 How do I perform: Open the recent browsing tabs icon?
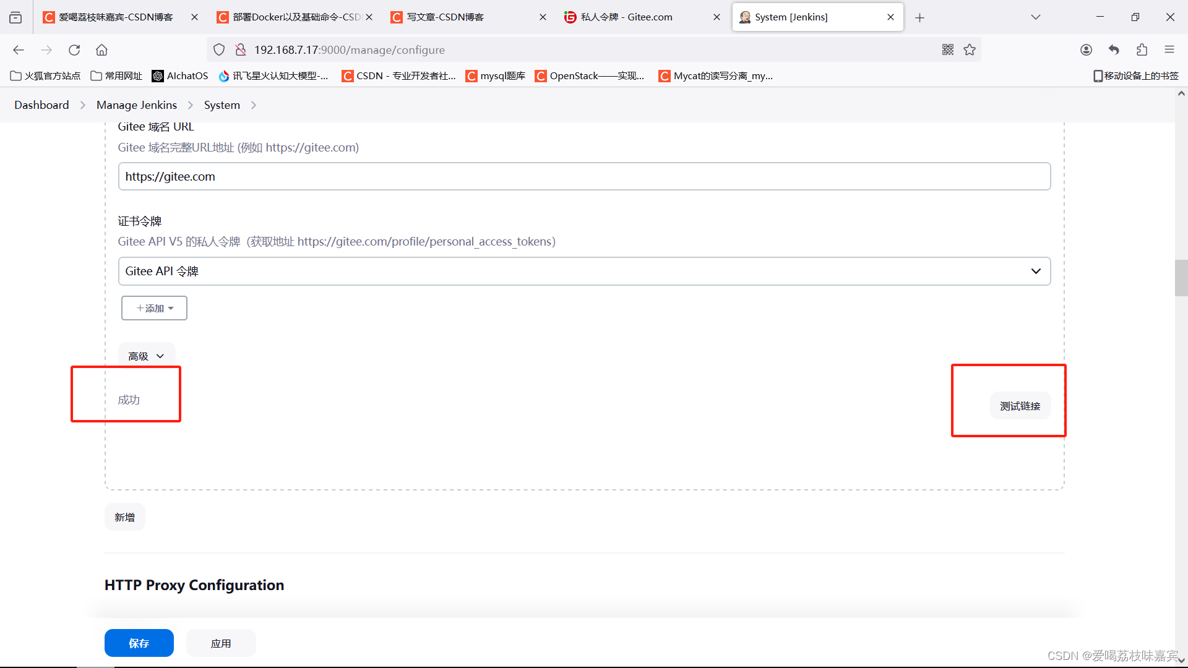click(x=16, y=17)
